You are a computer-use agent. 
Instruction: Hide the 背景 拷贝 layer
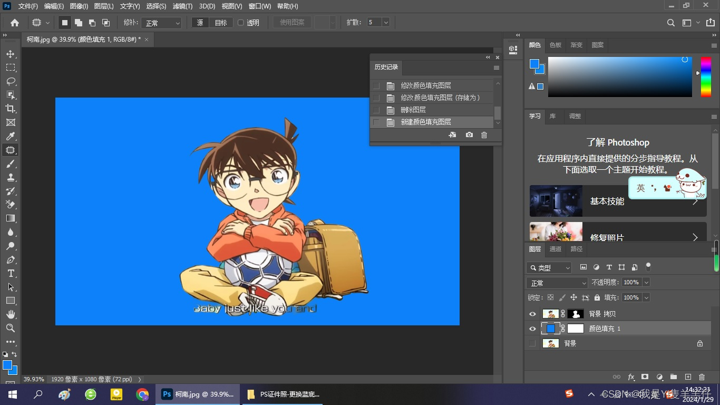pos(532,314)
